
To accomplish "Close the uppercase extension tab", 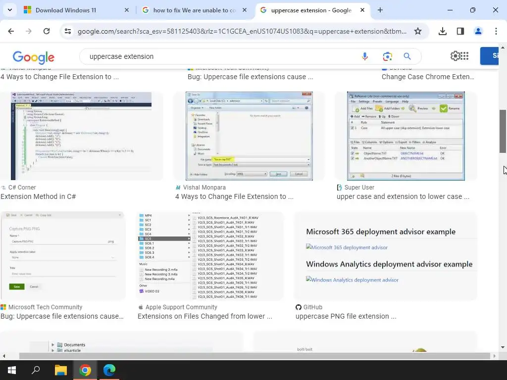I will point(362,10).
